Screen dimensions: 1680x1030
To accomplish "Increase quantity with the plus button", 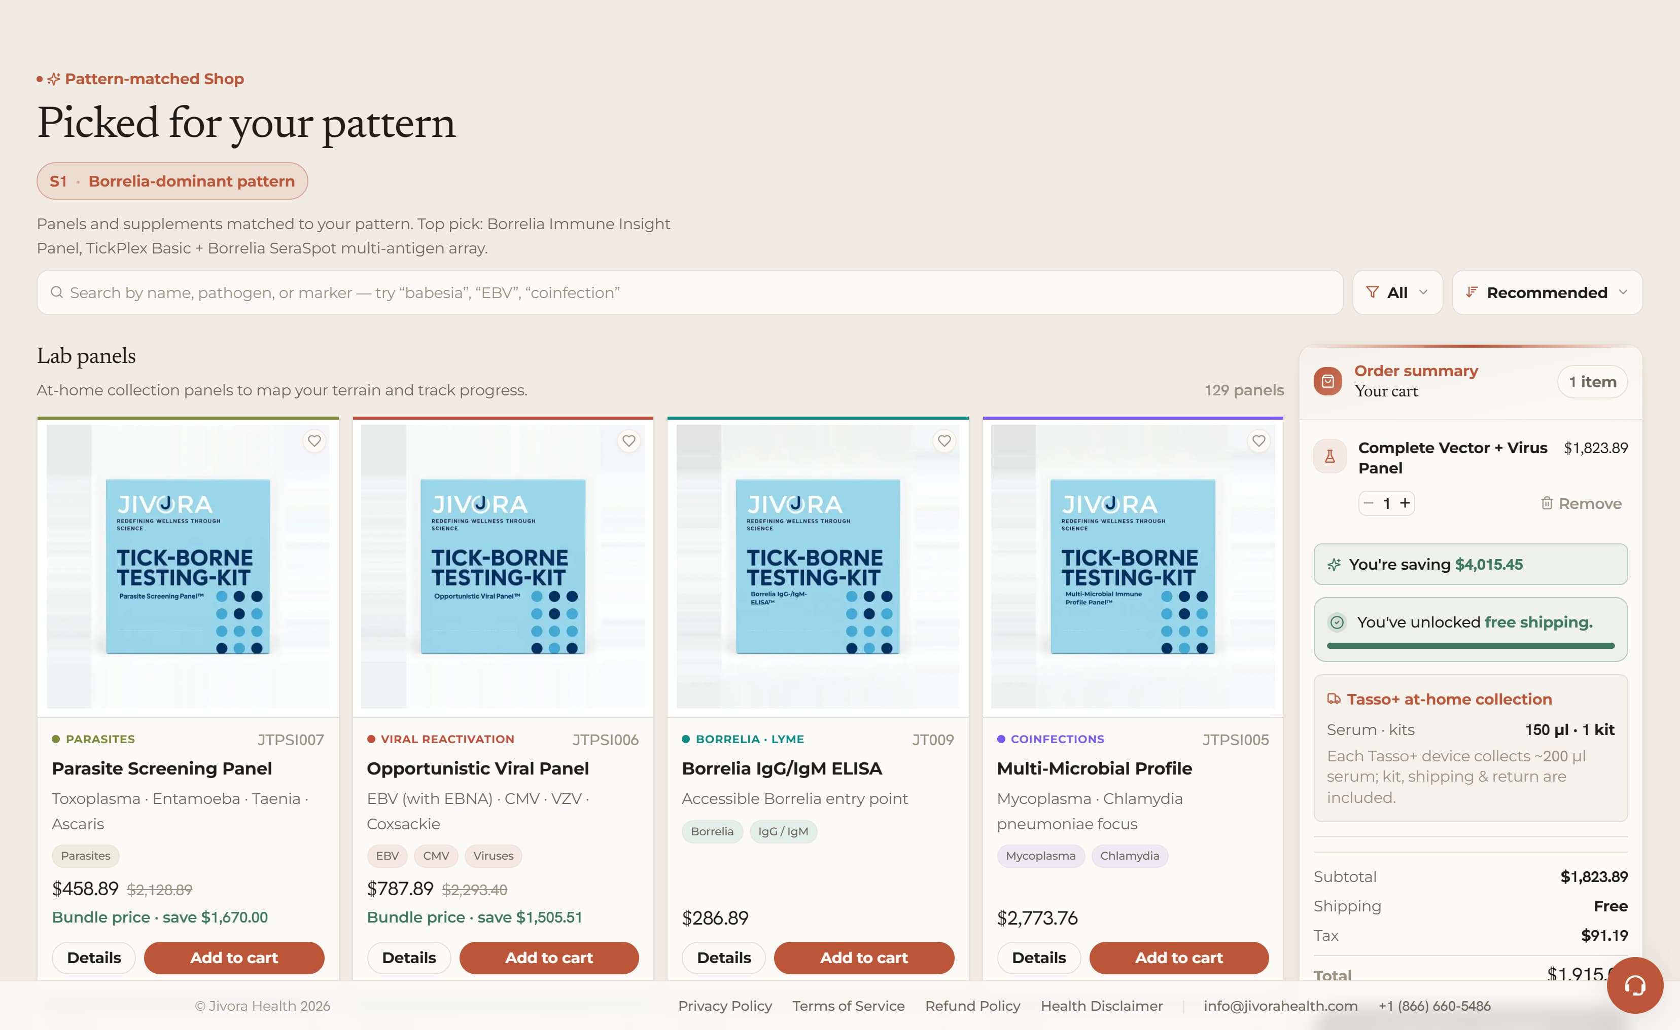I will [1405, 503].
